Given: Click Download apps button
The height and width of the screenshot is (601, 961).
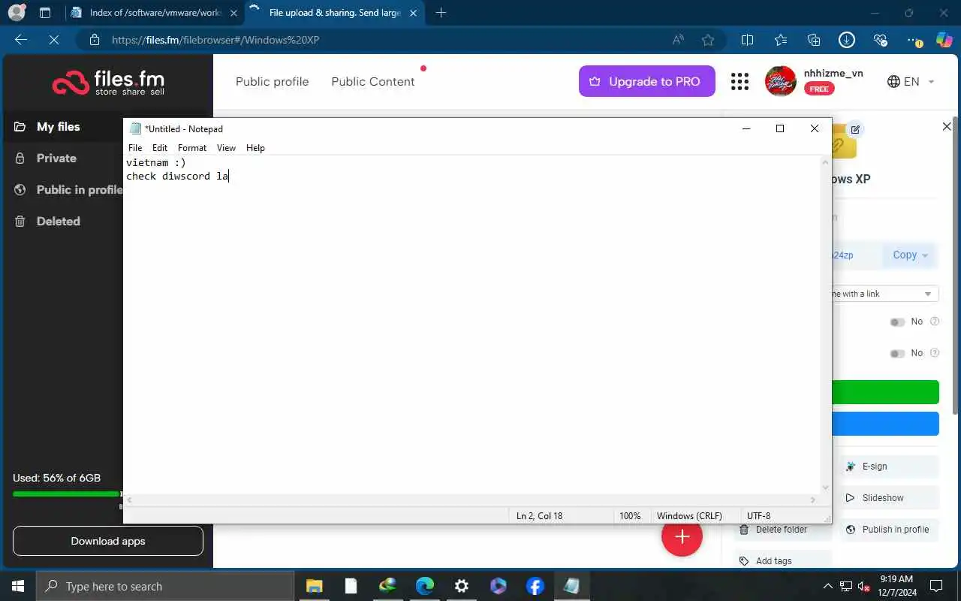Looking at the screenshot, I should [x=108, y=541].
